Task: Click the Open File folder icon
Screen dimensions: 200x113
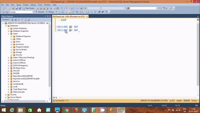Action: [x=13, y=8]
